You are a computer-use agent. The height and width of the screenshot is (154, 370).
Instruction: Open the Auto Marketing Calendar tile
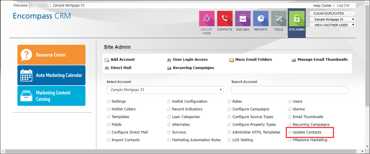(x=51, y=75)
